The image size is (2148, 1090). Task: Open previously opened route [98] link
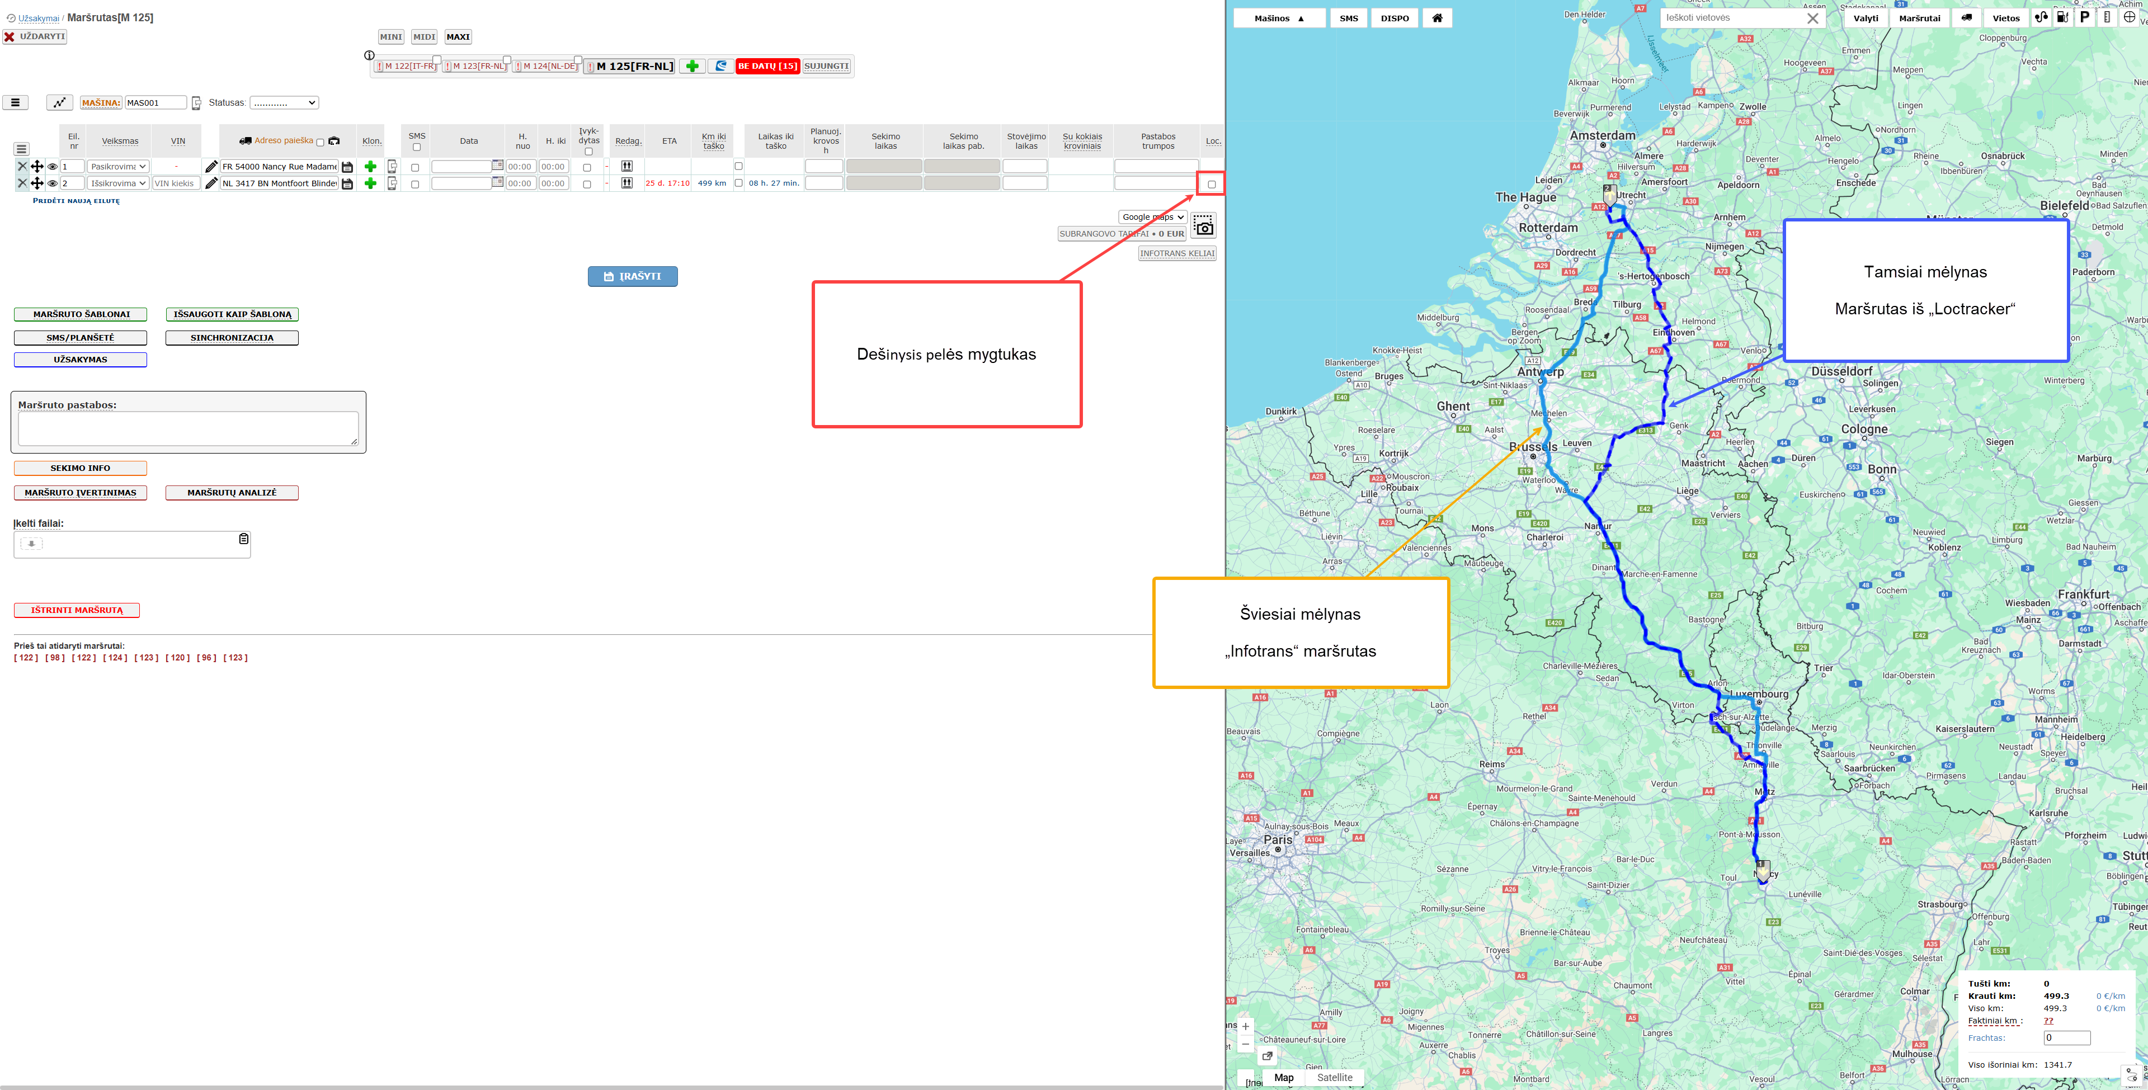pyautogui.click(x=55, y=658)
